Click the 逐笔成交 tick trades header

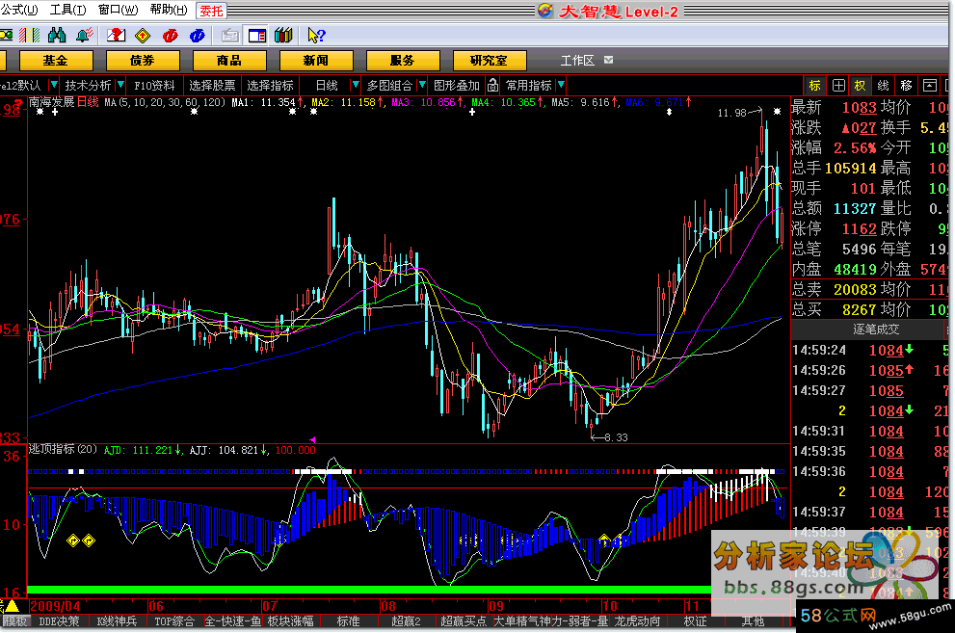876,330
